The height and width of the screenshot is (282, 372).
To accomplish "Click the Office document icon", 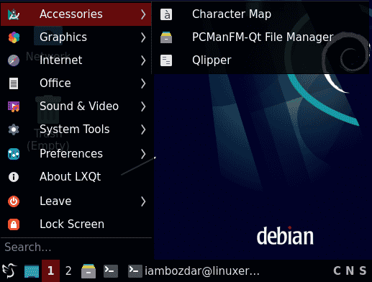I will click(x=14, y=83).
